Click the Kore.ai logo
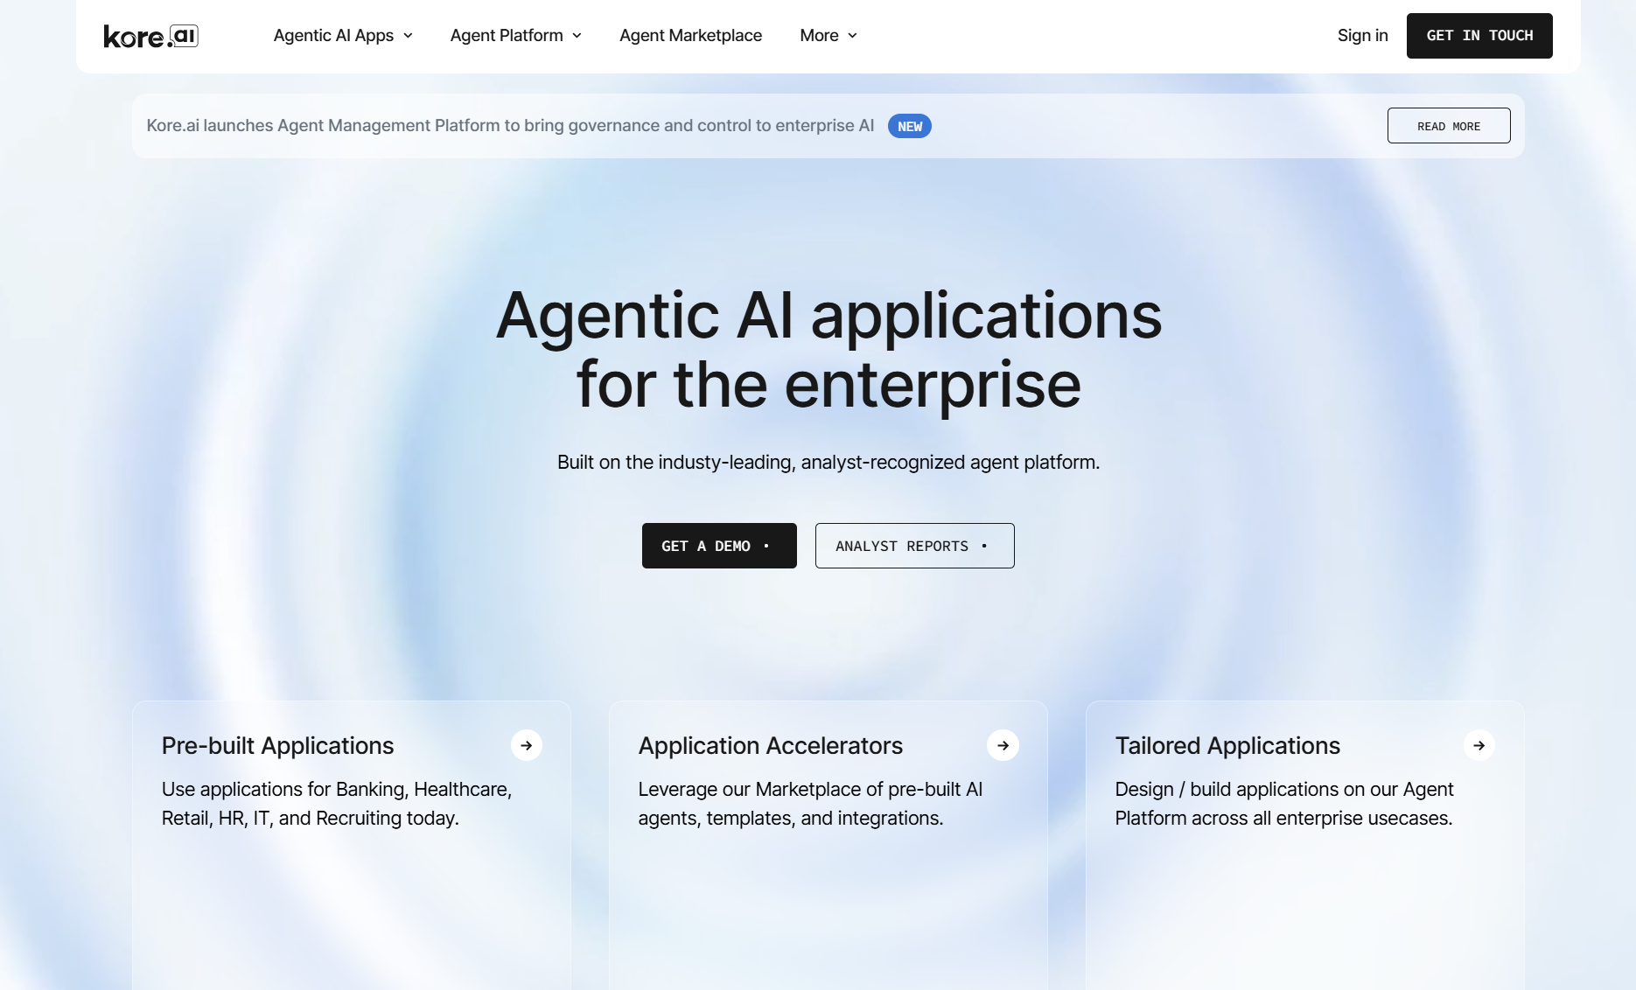 150,36
